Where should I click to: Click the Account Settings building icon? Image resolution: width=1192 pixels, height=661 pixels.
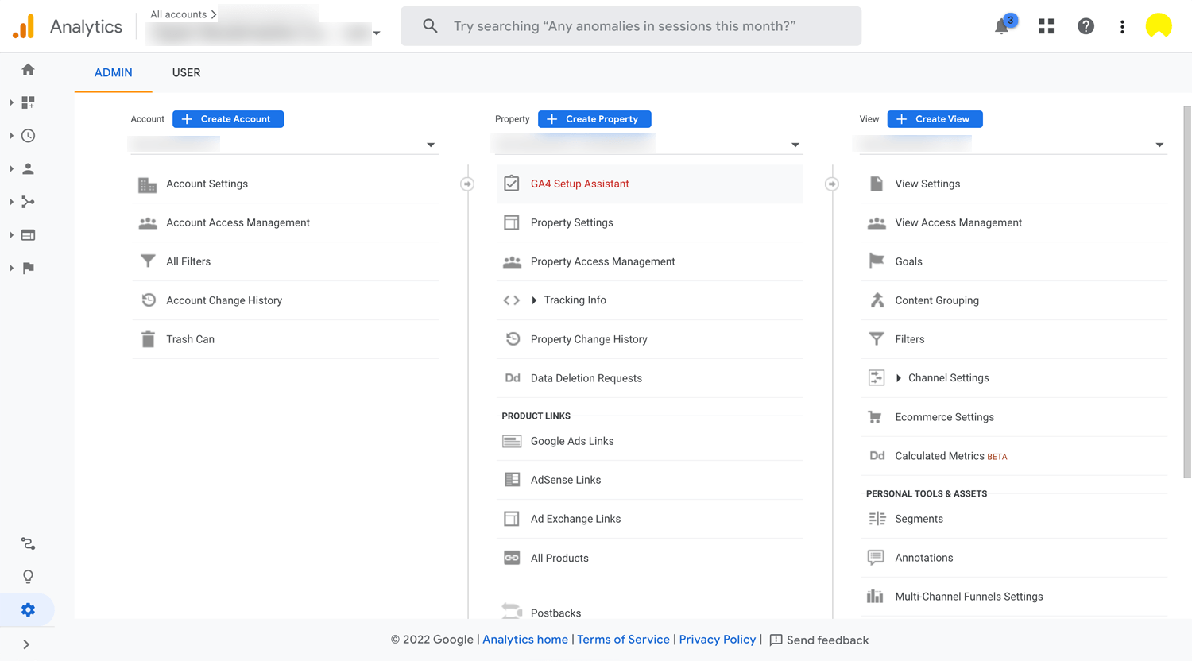pyautogui.click(x=148, y=184)
